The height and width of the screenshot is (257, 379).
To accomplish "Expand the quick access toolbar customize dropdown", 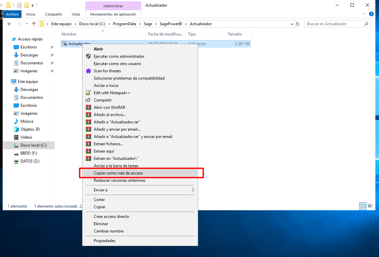I will point(32,5).
